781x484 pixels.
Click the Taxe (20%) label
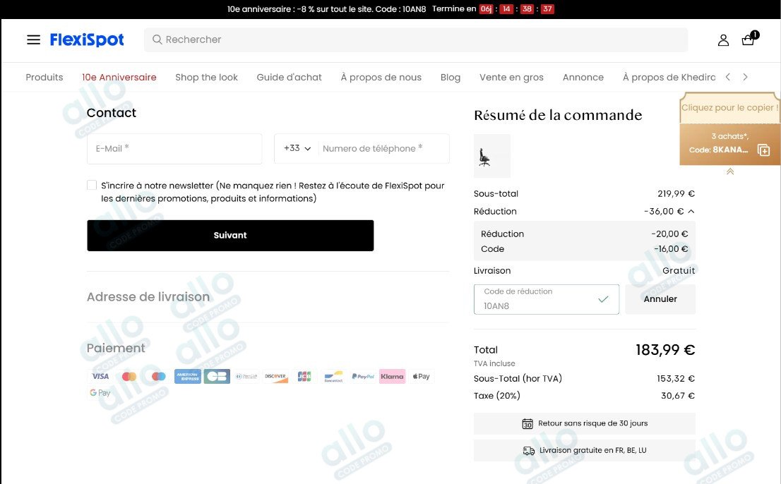point(496,396)
